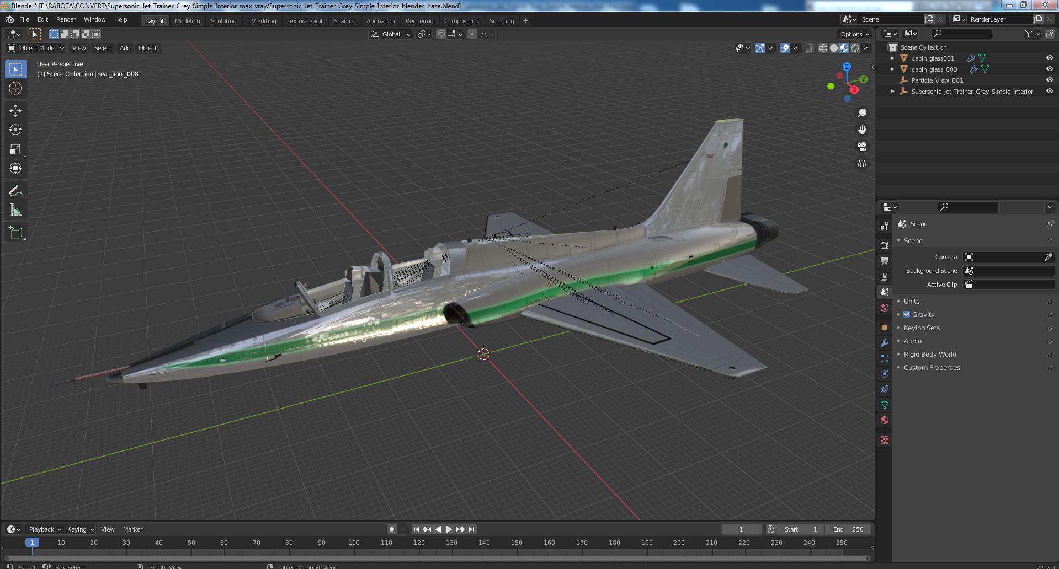Click the viewport zoom magnifier icon
Screen dimensions: 1059x569
click(x=862, y=113)
